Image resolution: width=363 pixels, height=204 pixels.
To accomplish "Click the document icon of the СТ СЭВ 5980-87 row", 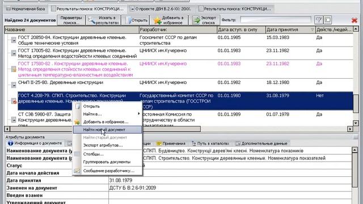I will [x=14, y=120].
